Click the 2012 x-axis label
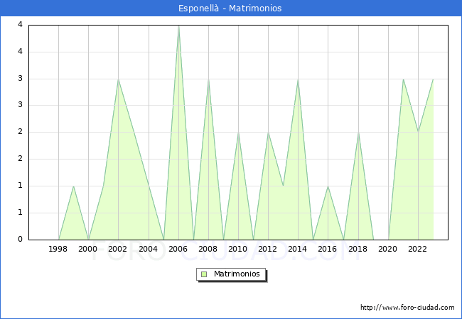The image size is (462, 319). click(x=268, y=249)
